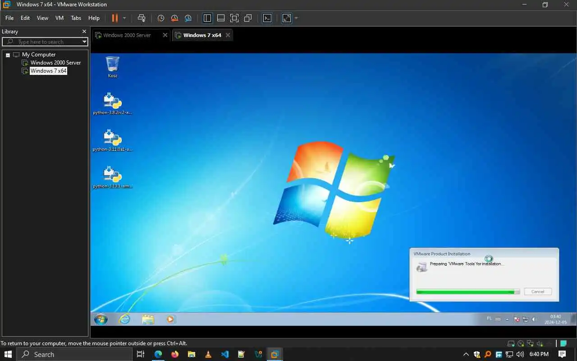The height and width of the screenshot is (361, 577).
Task: Open the View menu
Action: point(42,18)
